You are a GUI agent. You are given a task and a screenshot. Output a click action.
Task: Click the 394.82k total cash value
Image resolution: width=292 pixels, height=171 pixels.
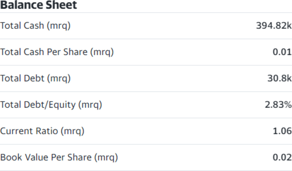pos(274,26)
